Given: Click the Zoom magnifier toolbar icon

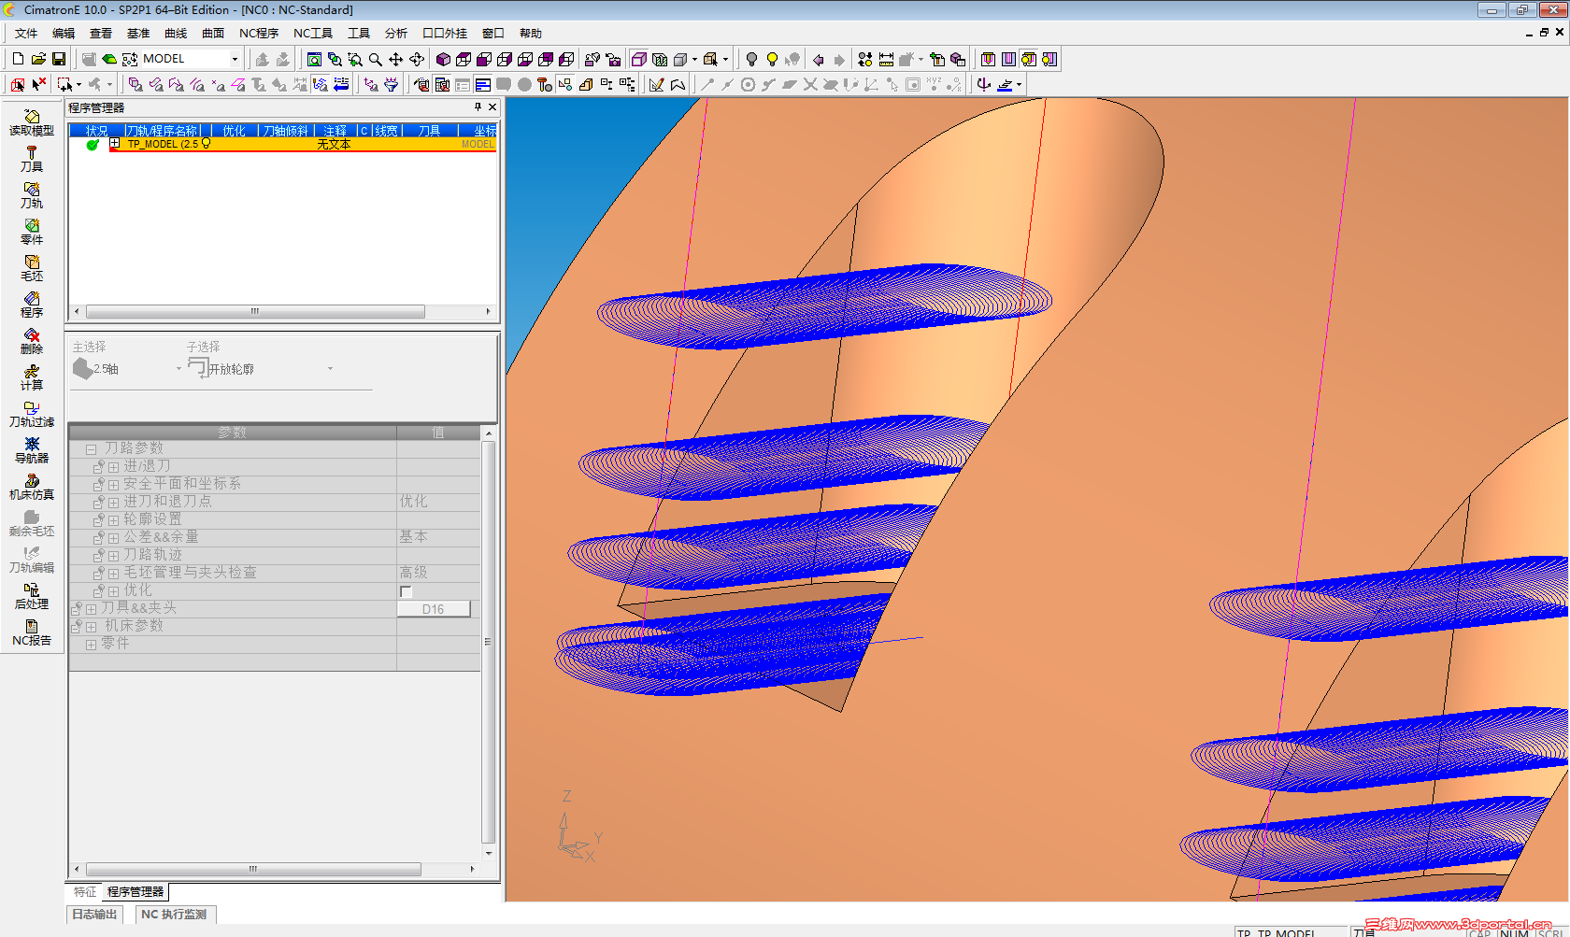Looking at the screenshot, I should coord(376,59).
